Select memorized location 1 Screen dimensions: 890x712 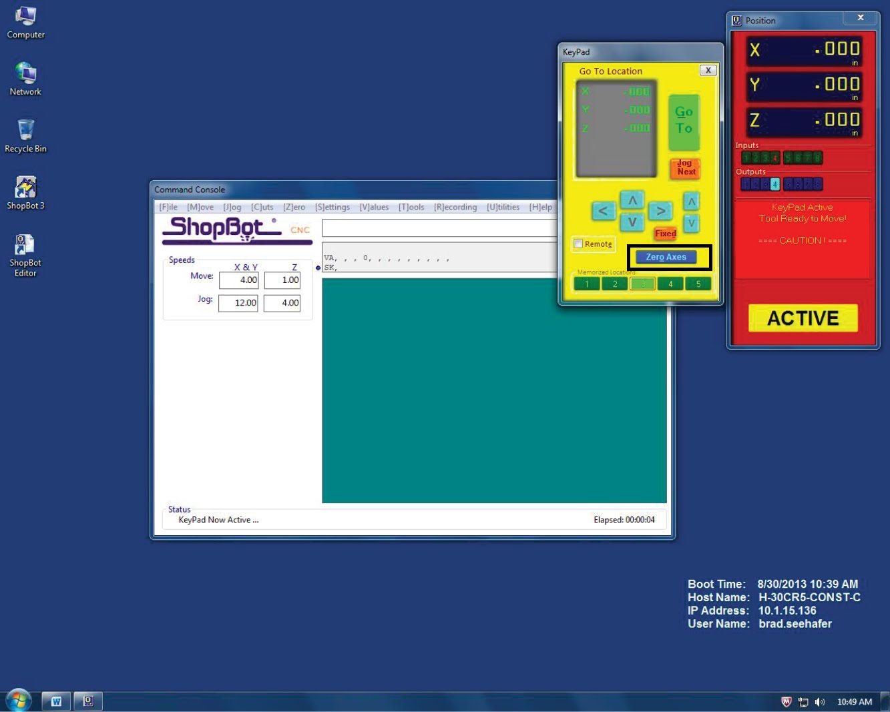click(587, 284)
